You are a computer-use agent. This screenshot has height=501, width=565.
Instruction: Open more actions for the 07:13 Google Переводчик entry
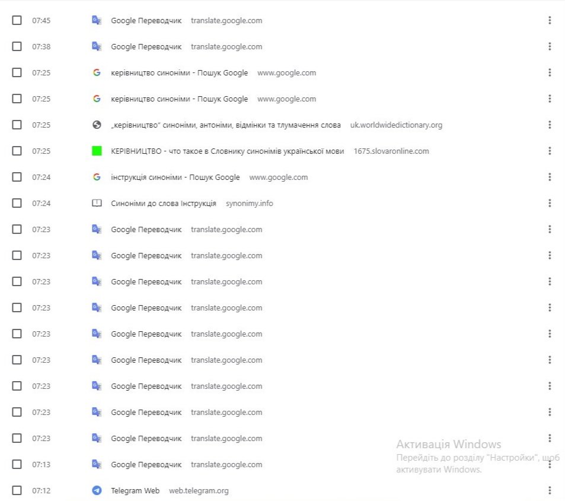point(550,464)
